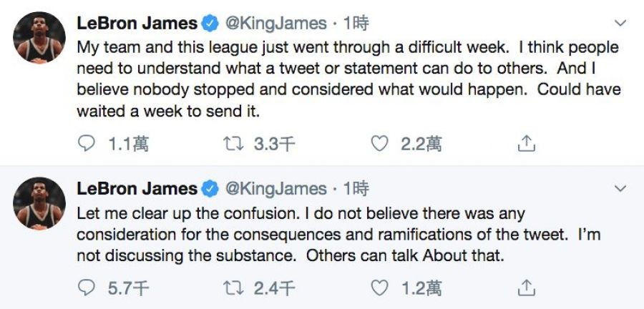Reply to the second tweet with 5.7千 replies
Viewport: 644px width, 309px height.
87,288
